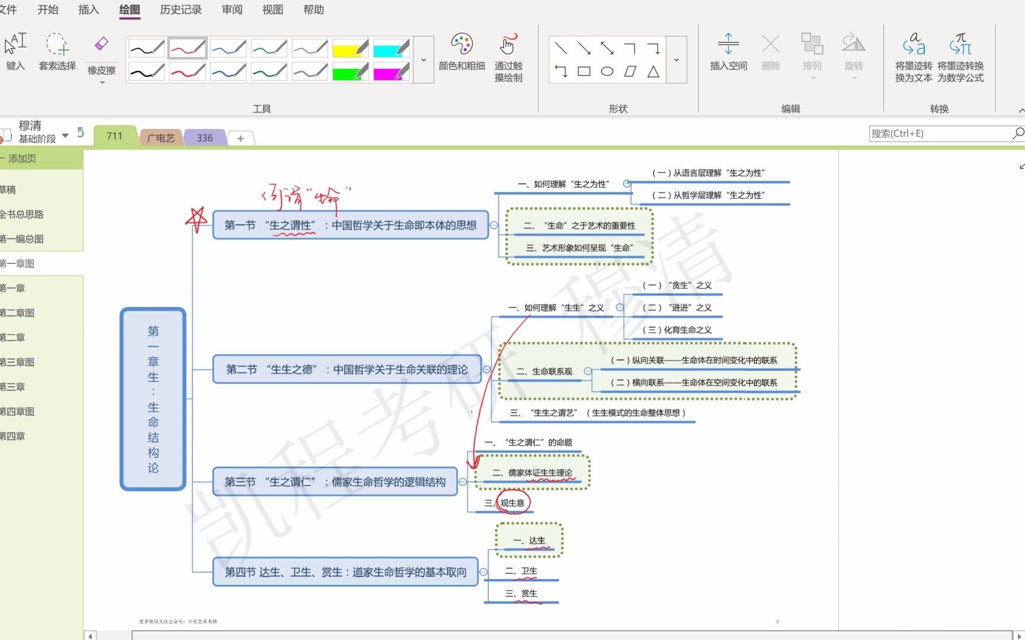Image resolution: width=1025 pixels, height=640 pixels.
Task: Click Insert Space (插入空间) button
Action: point(728,52)
